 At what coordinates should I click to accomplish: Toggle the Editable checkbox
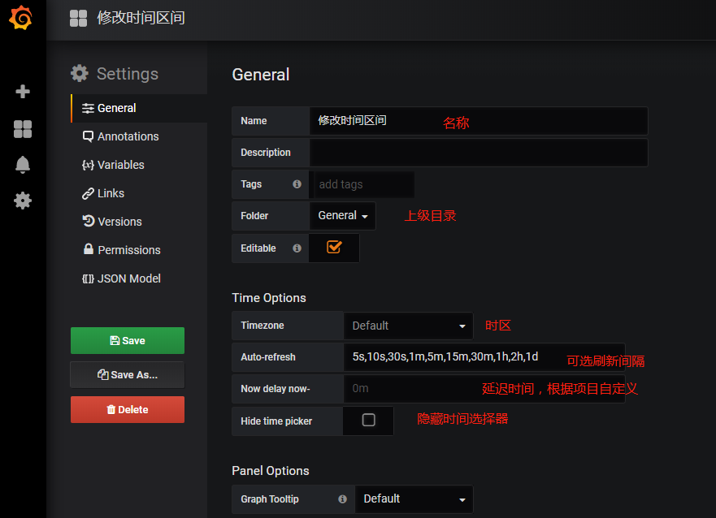point(334,247)
